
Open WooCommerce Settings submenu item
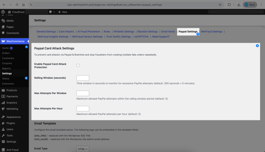point(7,73)
